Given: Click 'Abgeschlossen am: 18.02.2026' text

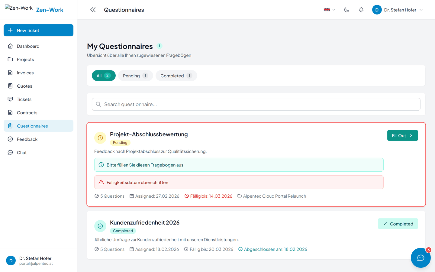Looking at the screenshot, I should coord(273,249).
